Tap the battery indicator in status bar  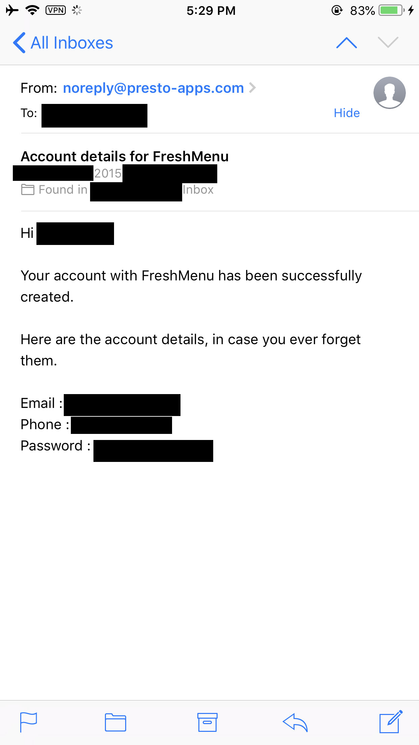click(x=391, y=10)
